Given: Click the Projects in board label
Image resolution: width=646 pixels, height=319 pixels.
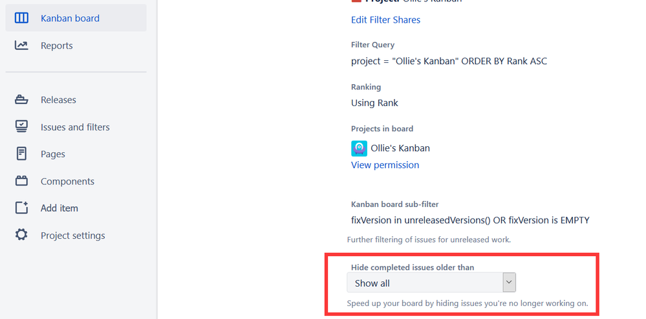Looking at the screenshot, I should [382, 129].
